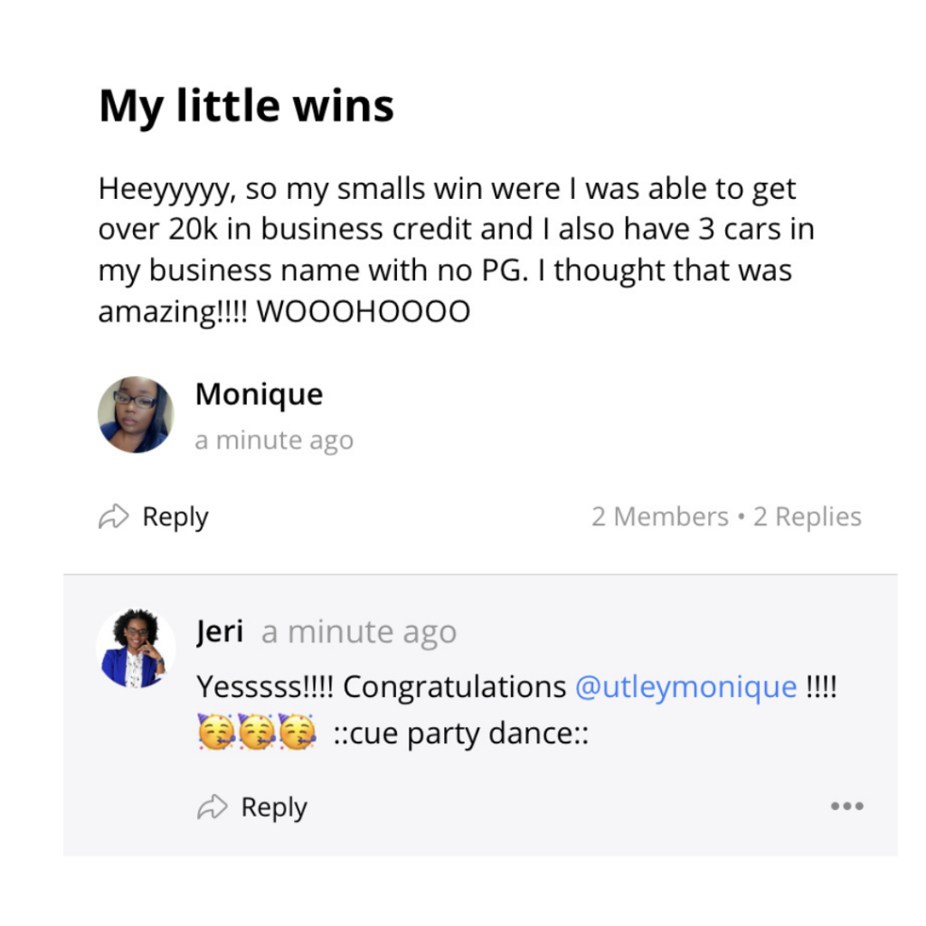Select the commenter name Jeri
926x926 pixels.
tap(220, 632)
